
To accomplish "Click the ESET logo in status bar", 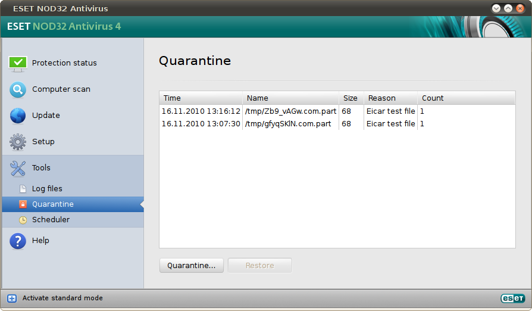I will click(x=513, y=298).
